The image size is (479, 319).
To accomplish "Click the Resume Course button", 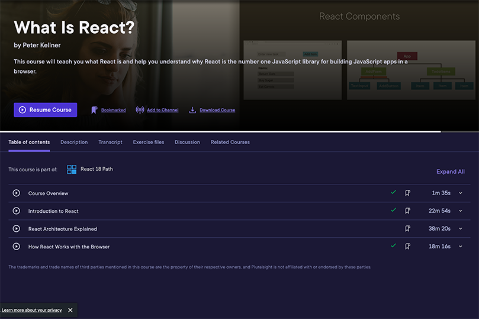I will click(46, 110).
